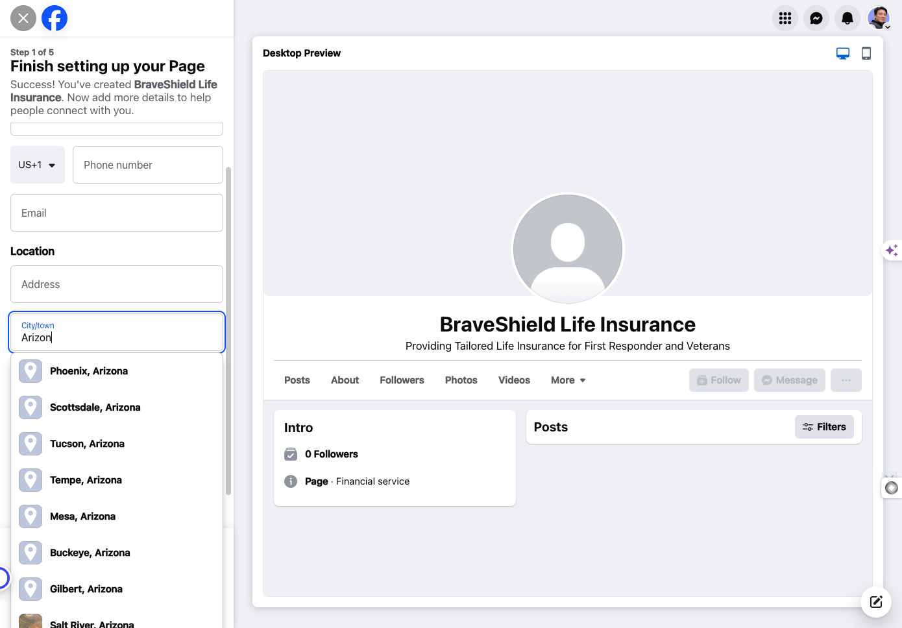Select the Buckeye, Arizona suggestion text

click(90, 553)
